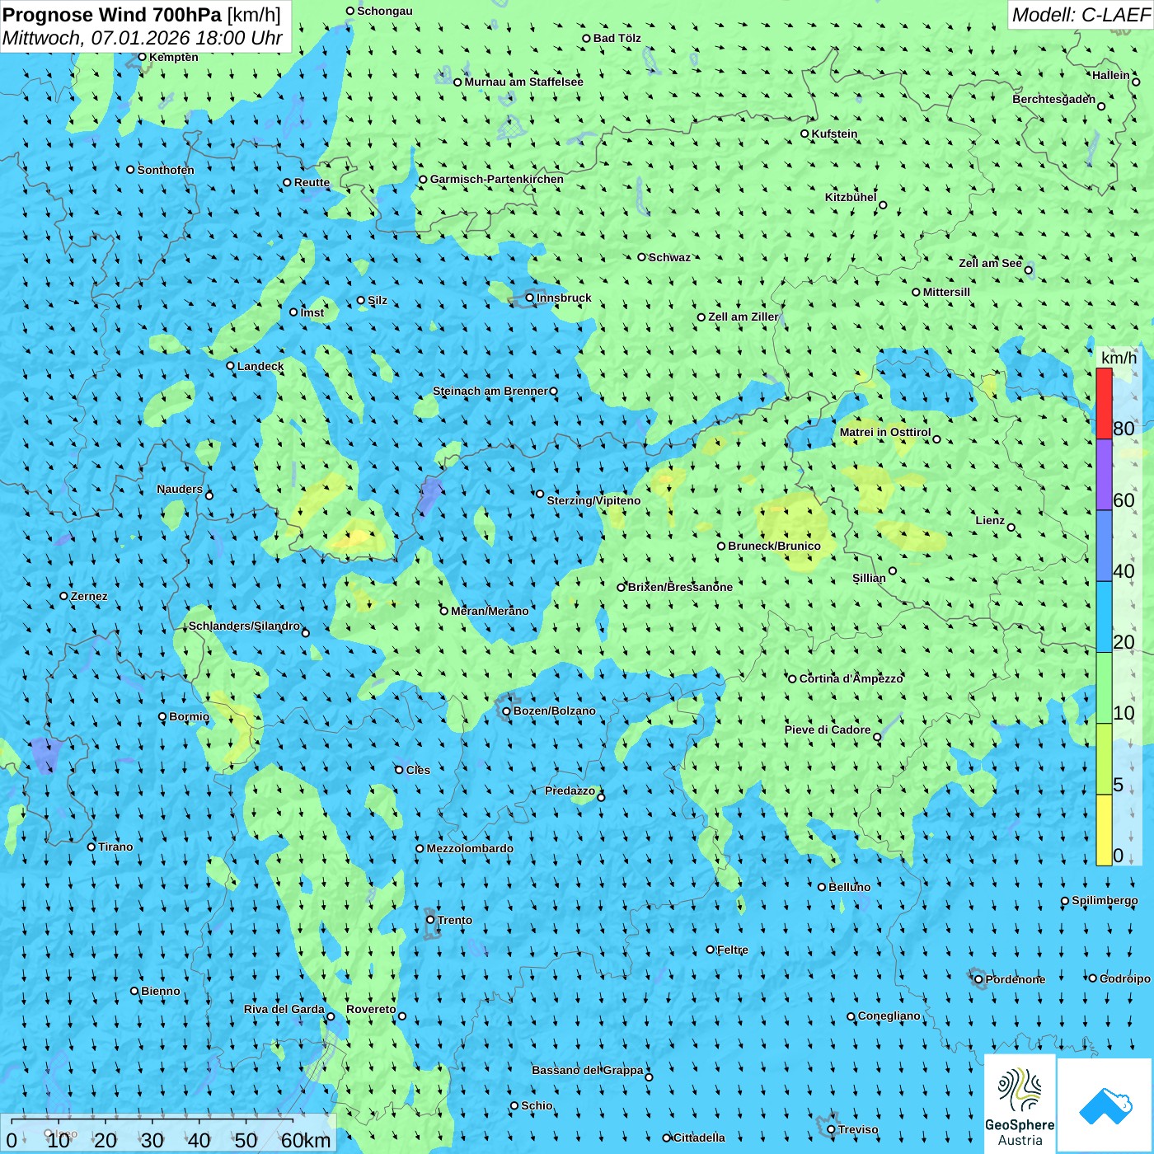Click the Berchtesgaden label
The height and width of the screenshot is (1154, 1154).
pos(1054,99)
